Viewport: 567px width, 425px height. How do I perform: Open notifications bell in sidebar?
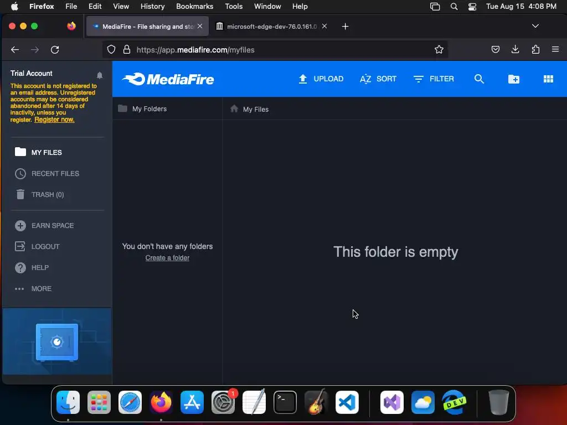coord(100,75)
